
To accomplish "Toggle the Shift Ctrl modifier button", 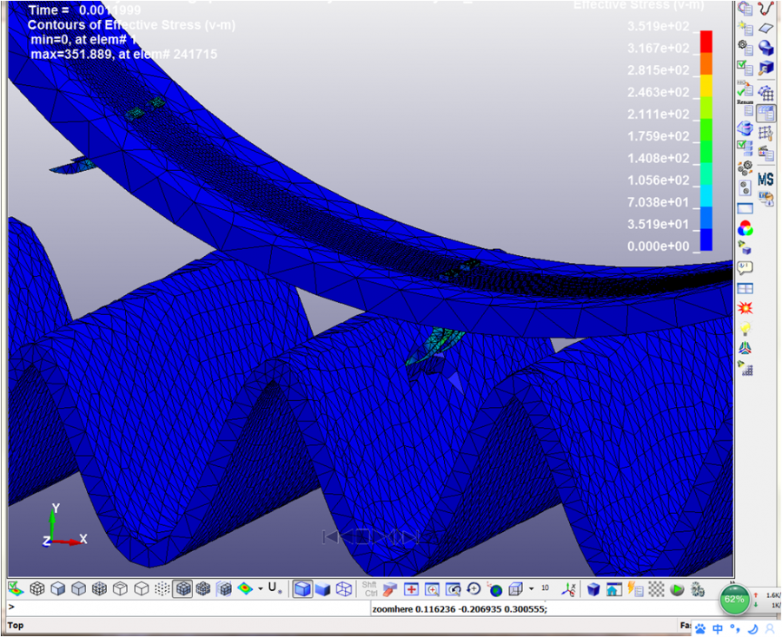I will (369, 588).
